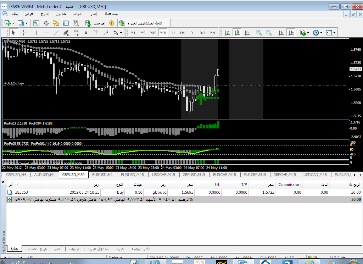Switch to D1 timeframe
Screen dimensions: 363x264
click(192, 33)
